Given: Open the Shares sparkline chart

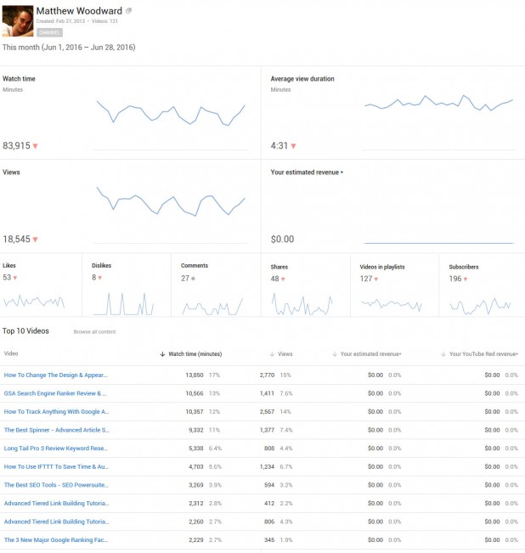Looking at the screenshot, I should [302, 302].
